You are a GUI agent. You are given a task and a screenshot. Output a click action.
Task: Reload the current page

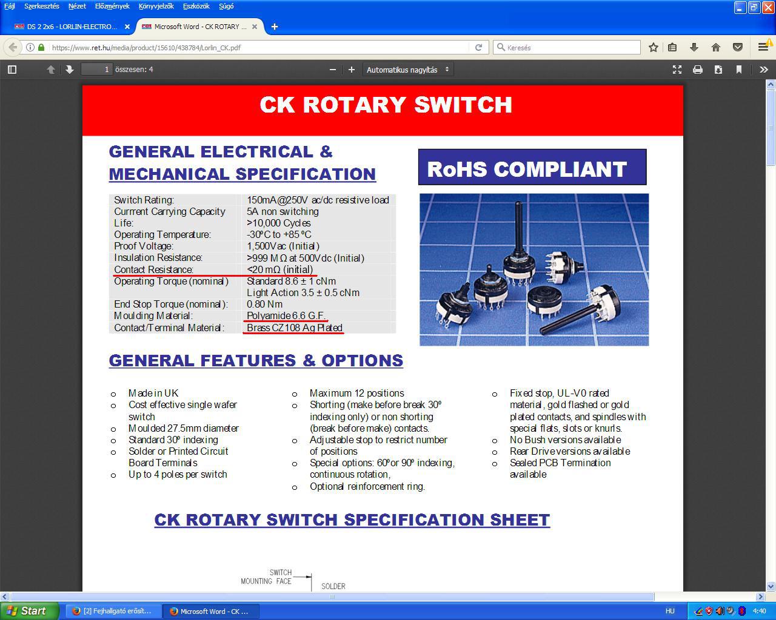click(x=478, y=47)
